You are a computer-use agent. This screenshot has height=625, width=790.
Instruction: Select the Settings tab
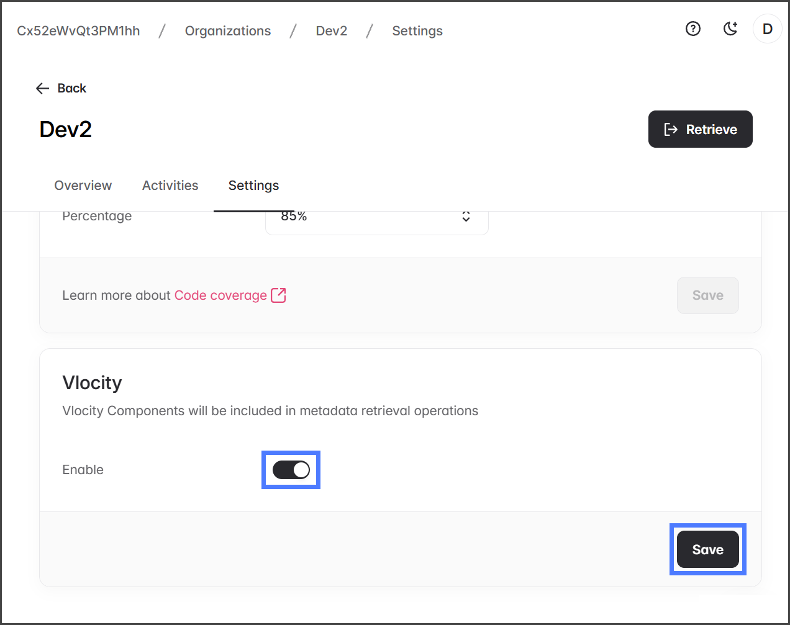(253, 186)
